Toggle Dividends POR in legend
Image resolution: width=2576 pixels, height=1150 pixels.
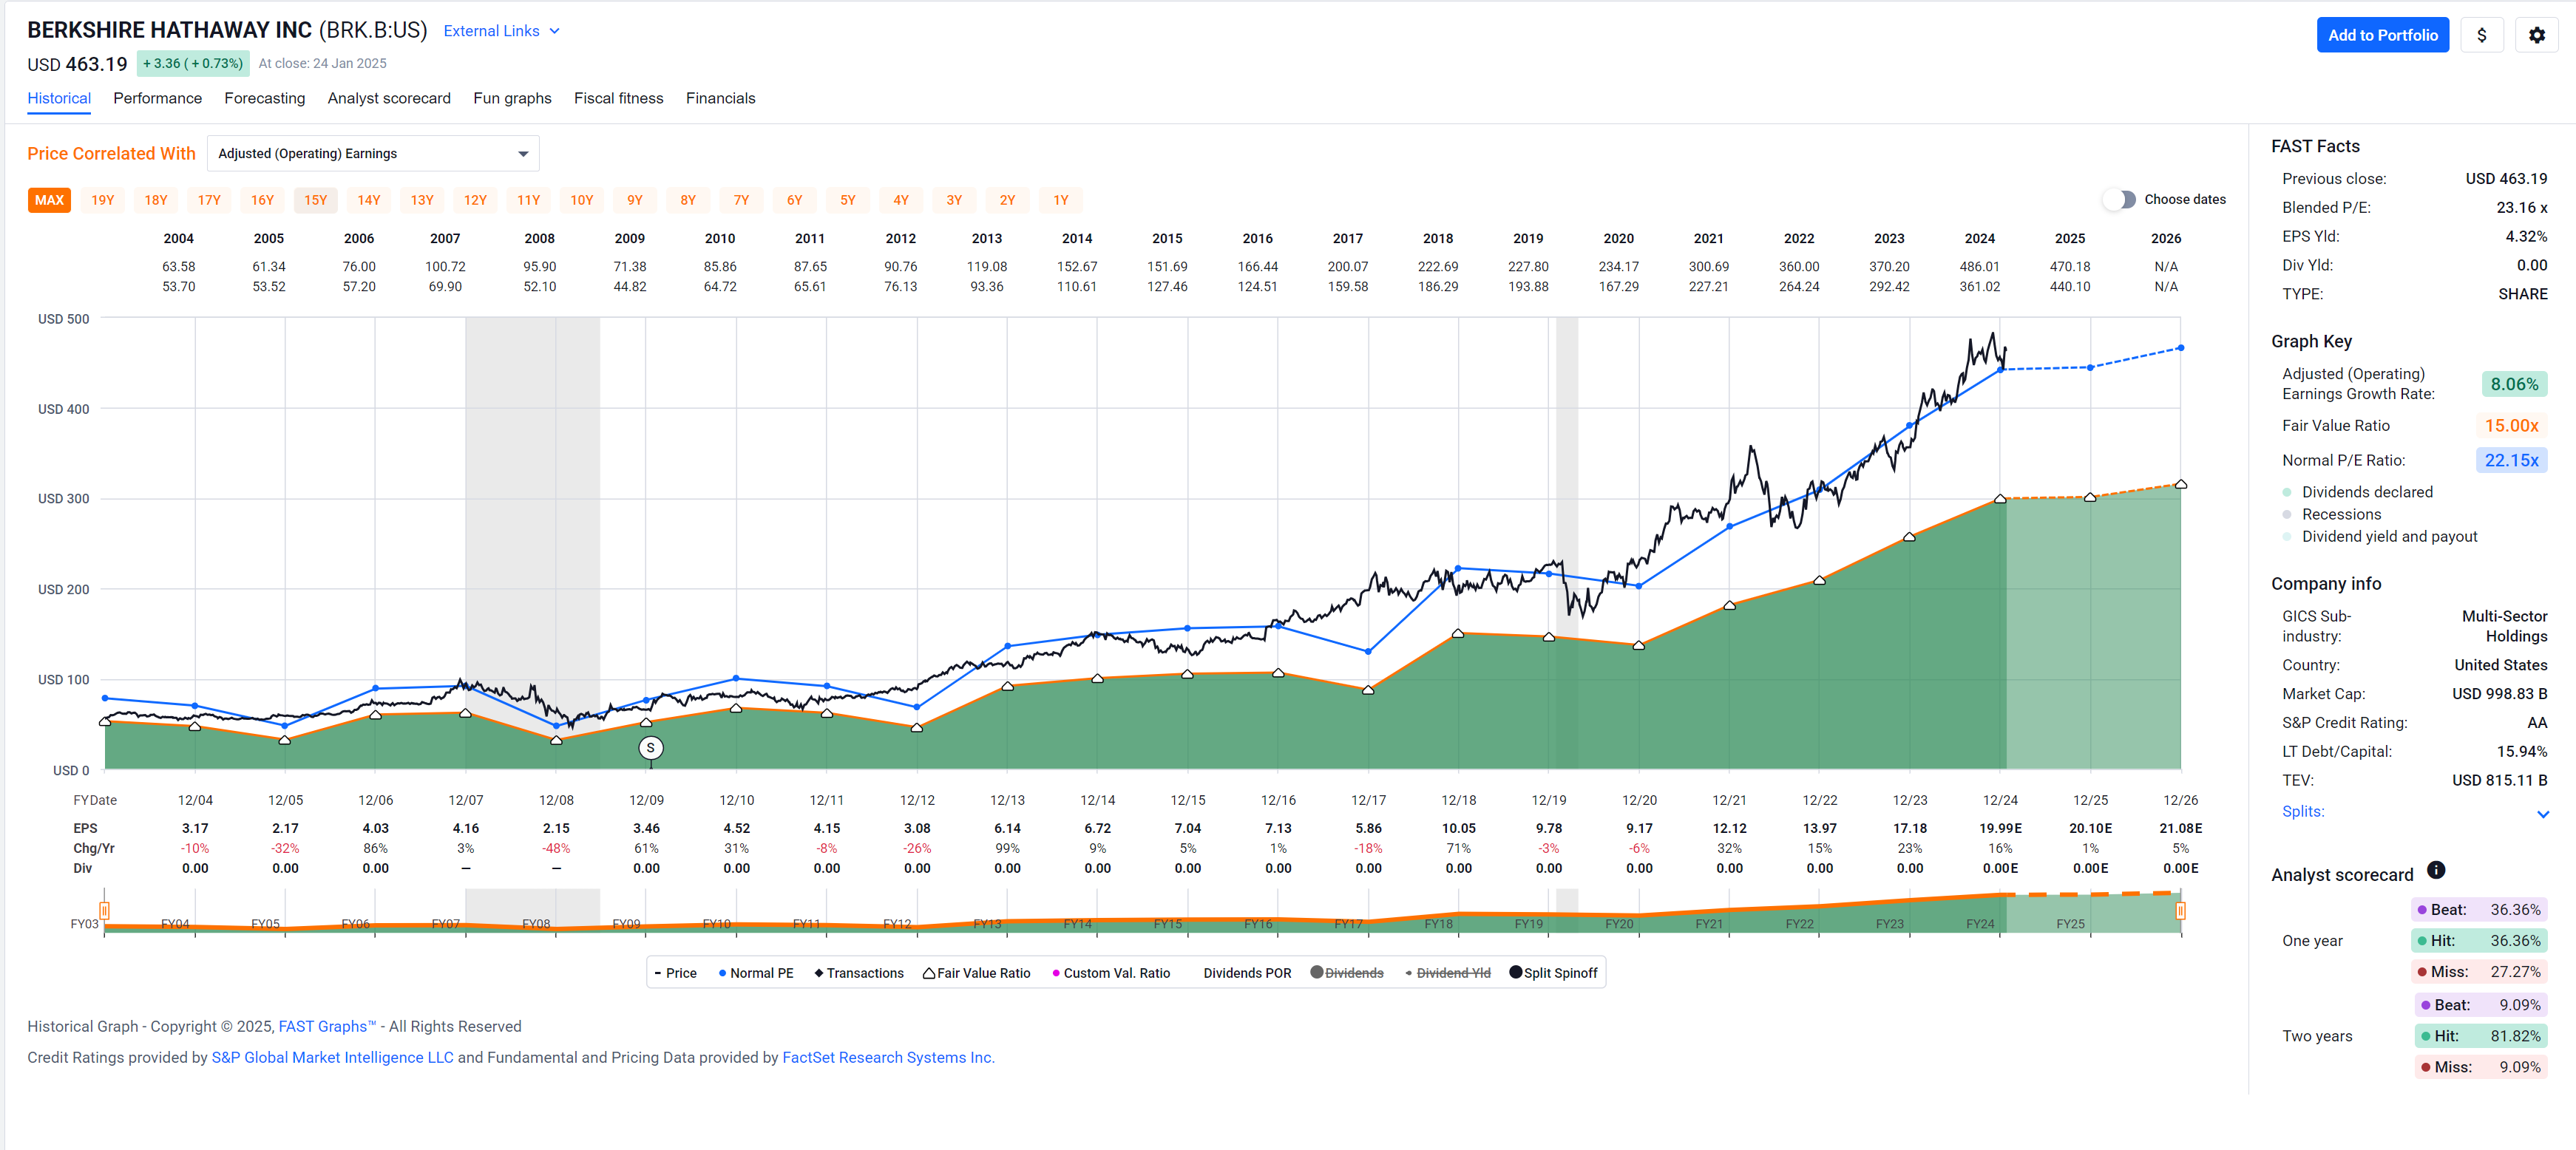(x=1246, y=973)
